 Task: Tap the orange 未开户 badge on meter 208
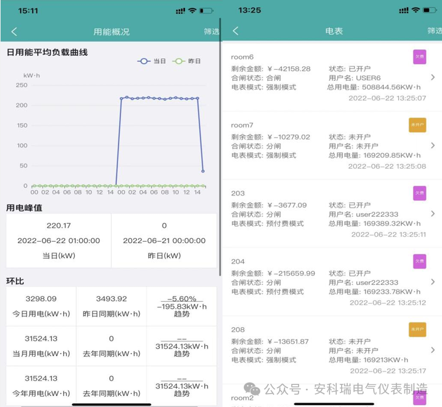(x=417, y=329)
